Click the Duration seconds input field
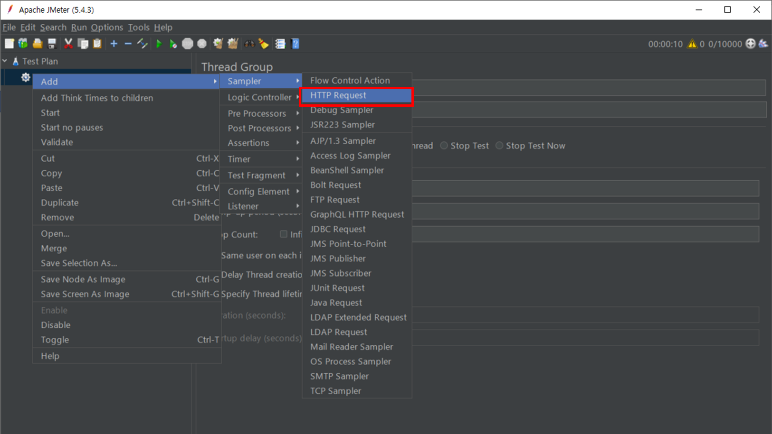The image size is (772, 434). [585, 315]
